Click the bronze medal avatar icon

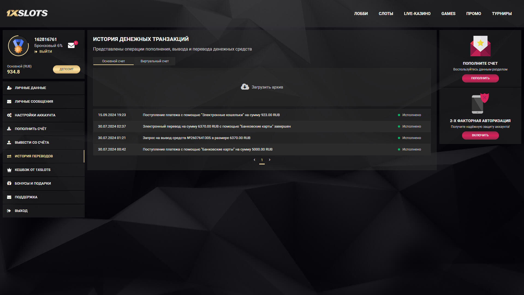18,46
